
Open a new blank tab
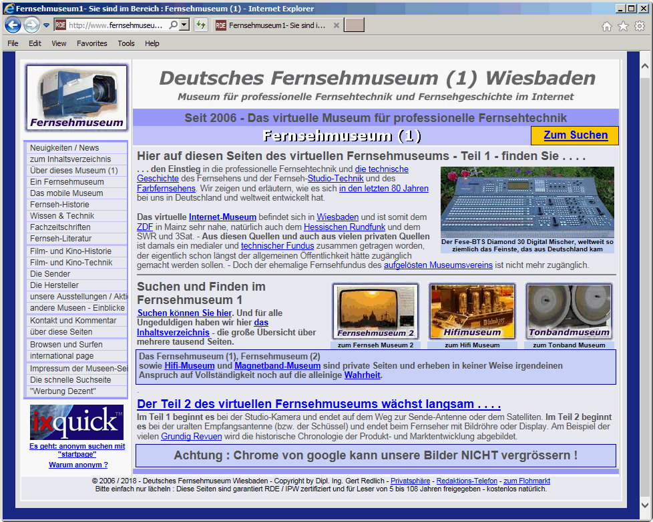click(x=354, y=25)
